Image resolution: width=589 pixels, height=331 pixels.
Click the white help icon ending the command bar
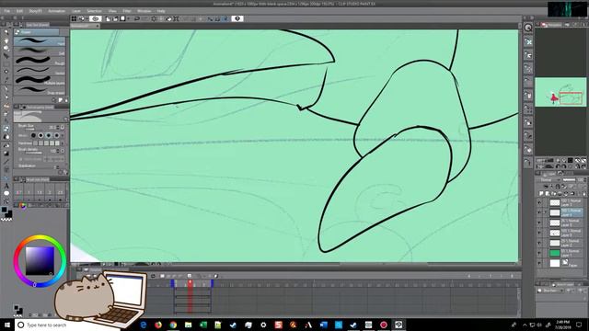click(x=237, y=18)
